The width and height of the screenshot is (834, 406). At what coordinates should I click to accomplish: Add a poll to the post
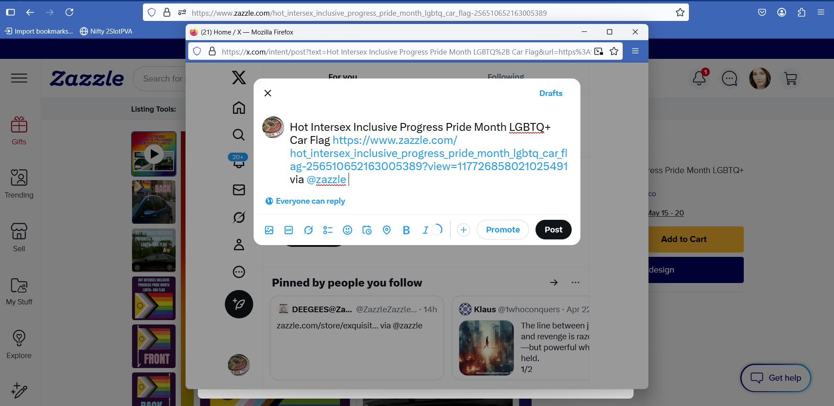point(328,230)
